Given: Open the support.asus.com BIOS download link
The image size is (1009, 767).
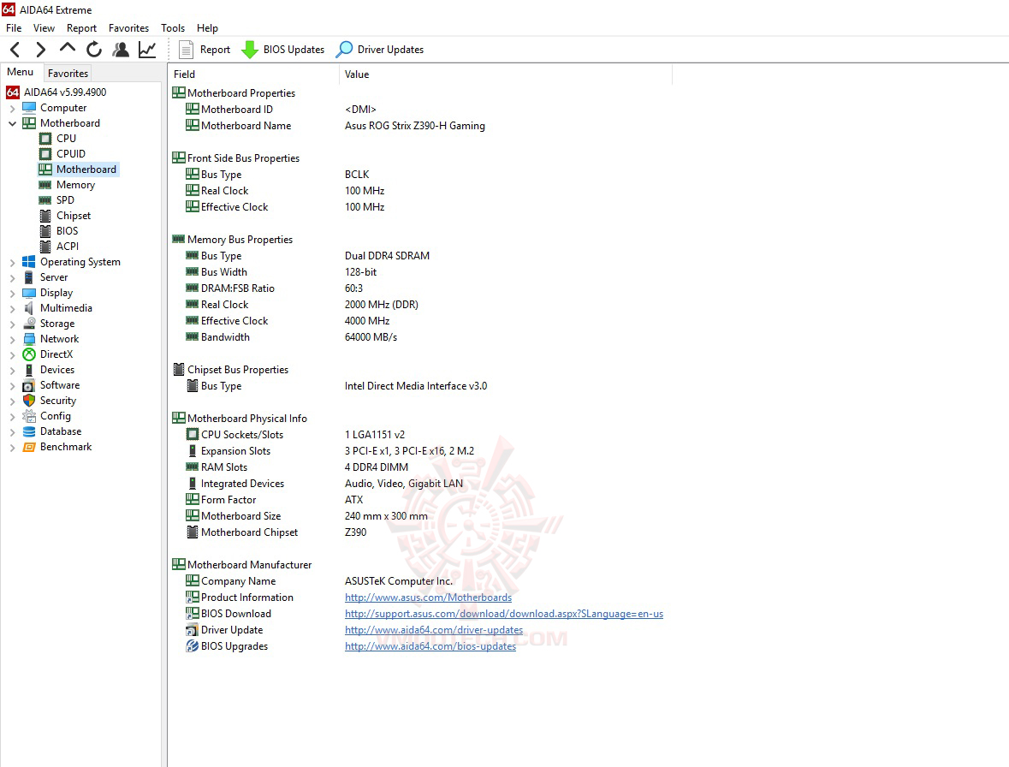Looking at the screenshot, I should pyautogui.click(x=504, y=614).
